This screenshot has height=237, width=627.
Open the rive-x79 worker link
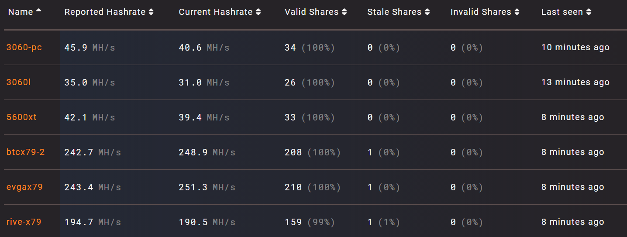click(x=24, y=222)
